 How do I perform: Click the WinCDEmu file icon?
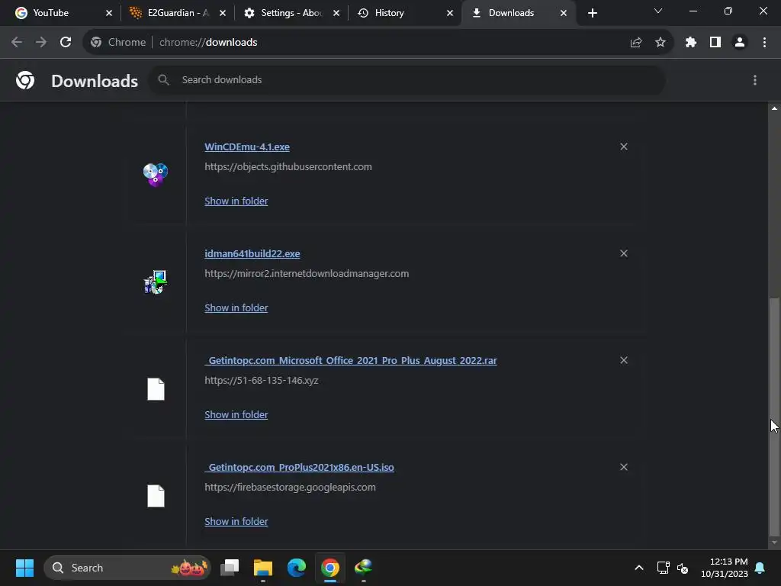(156, 175)
